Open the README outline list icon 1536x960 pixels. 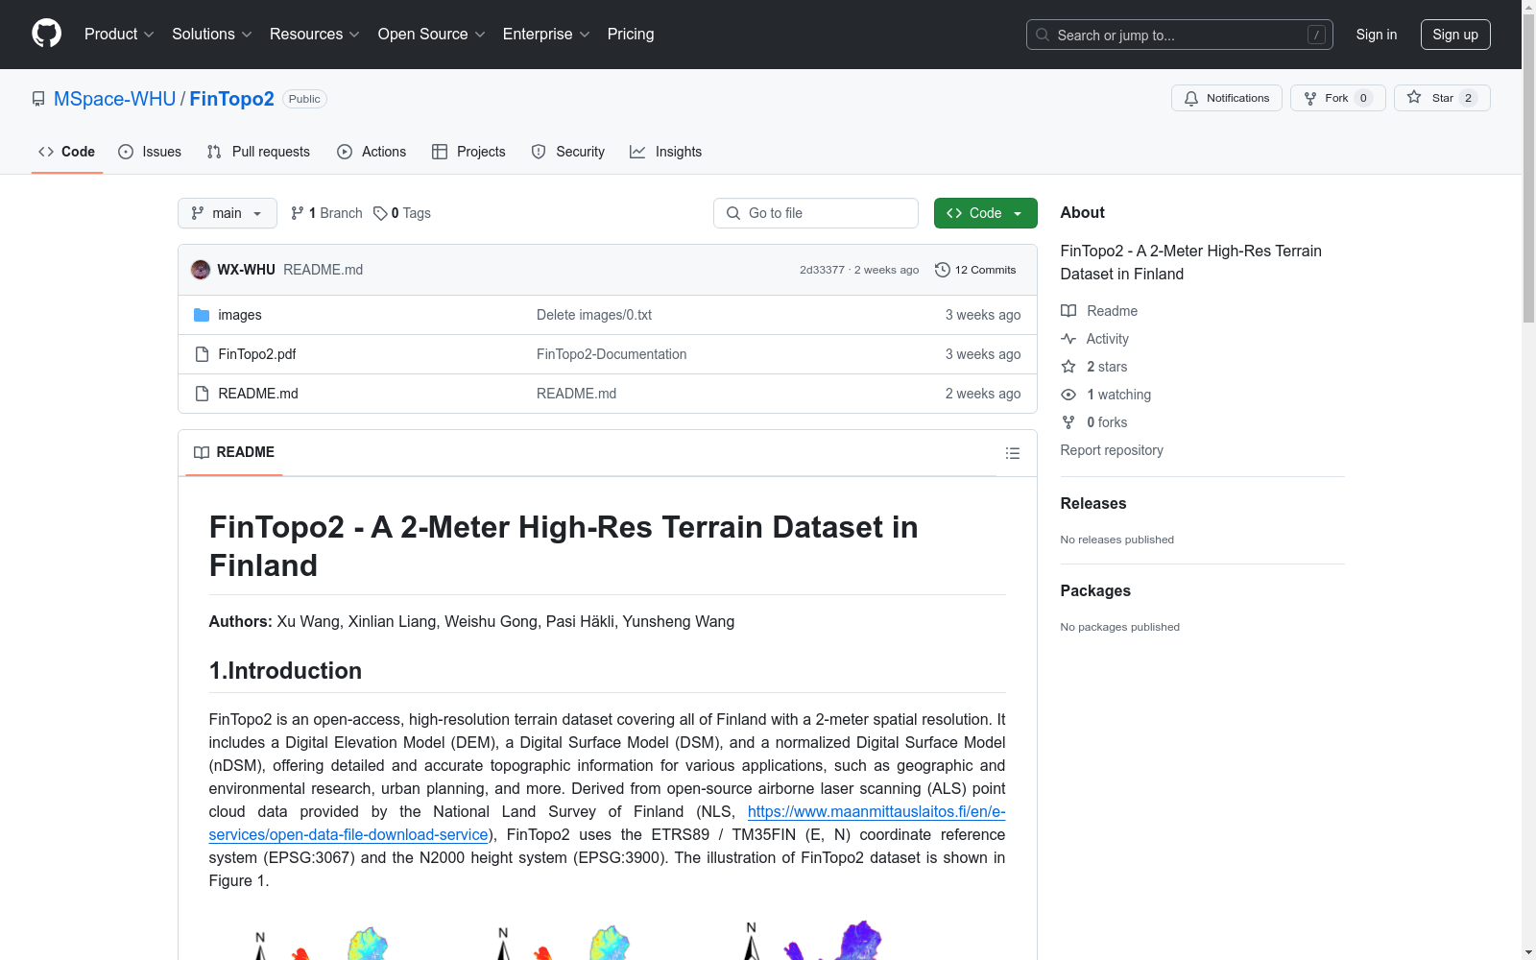click(1013, 453)
